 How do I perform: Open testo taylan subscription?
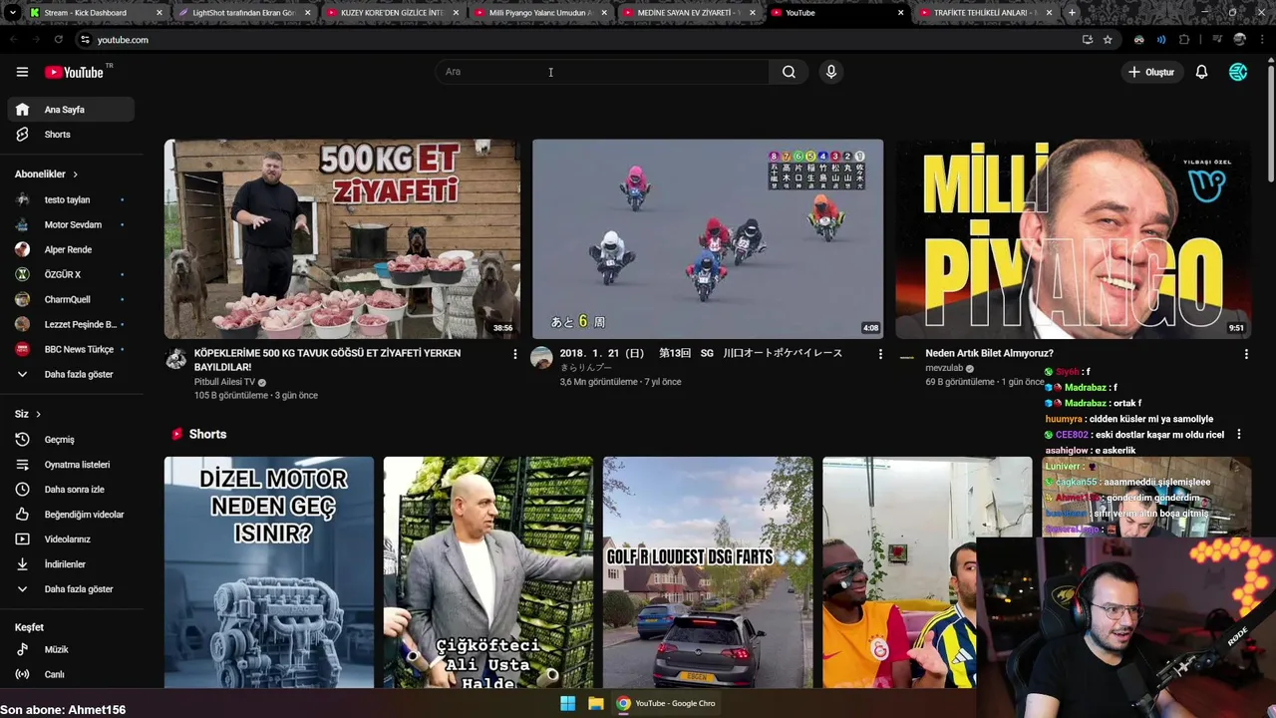(x=71, y=199)
